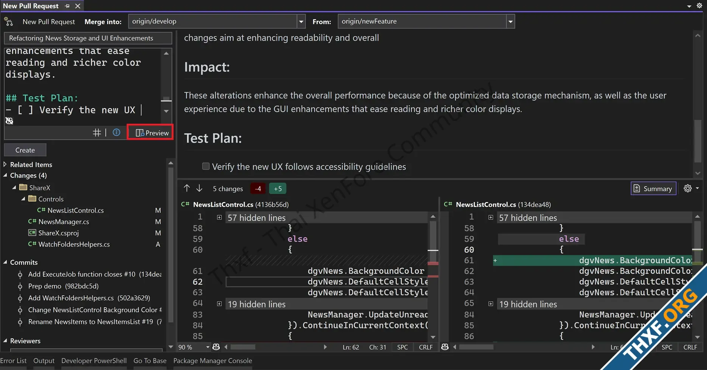Expand 19 hidden lines in left diff
This screenshot has height=370, width=707.
[219, 304]
